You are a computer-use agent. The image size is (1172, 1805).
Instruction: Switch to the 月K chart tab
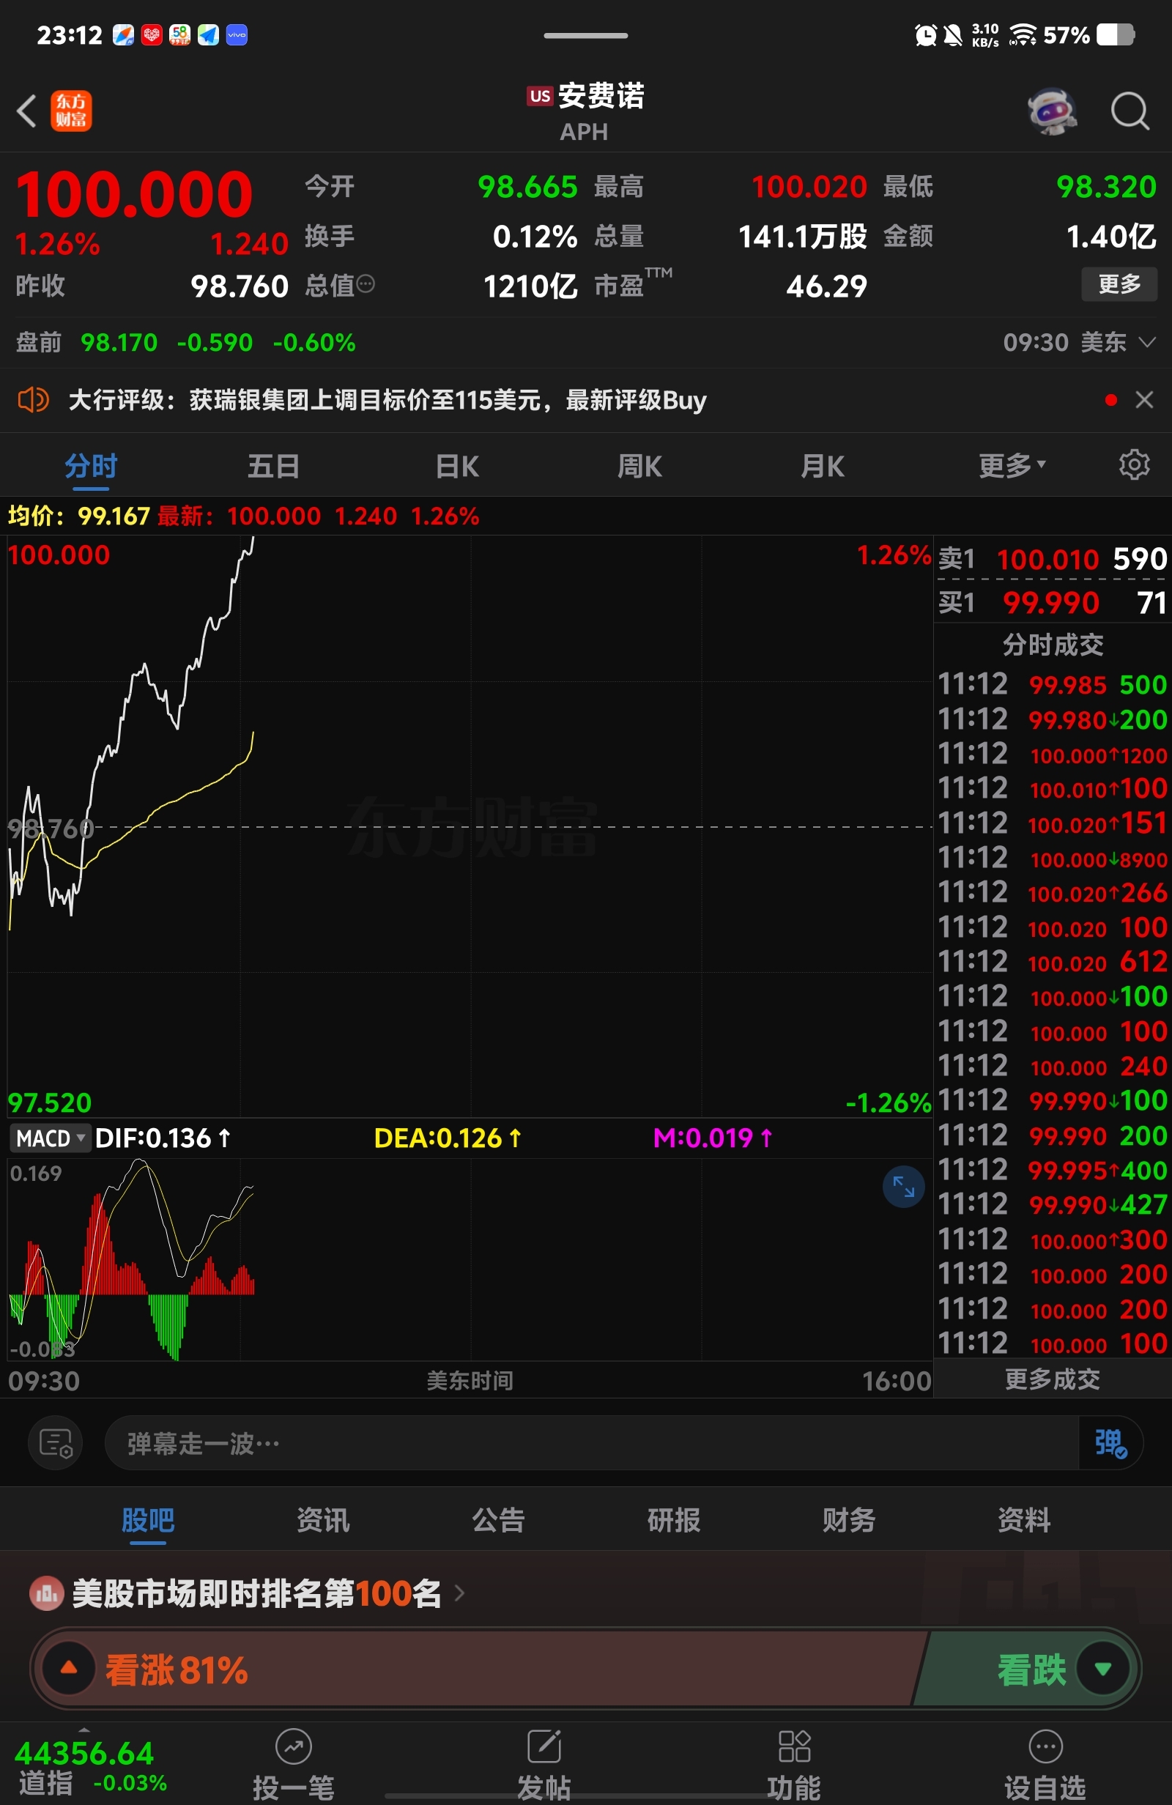pyautogui.click(x=823, y=466)
